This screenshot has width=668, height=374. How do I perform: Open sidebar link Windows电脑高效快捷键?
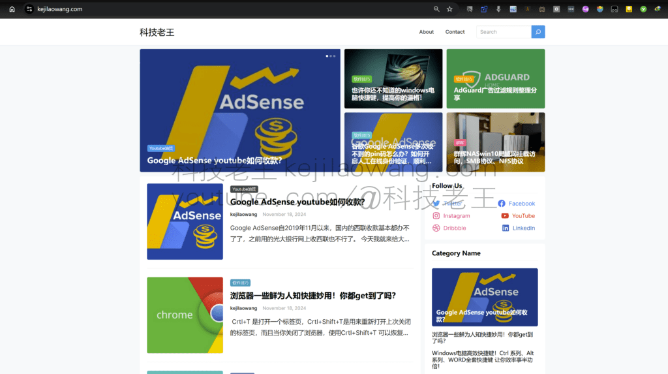483,360
